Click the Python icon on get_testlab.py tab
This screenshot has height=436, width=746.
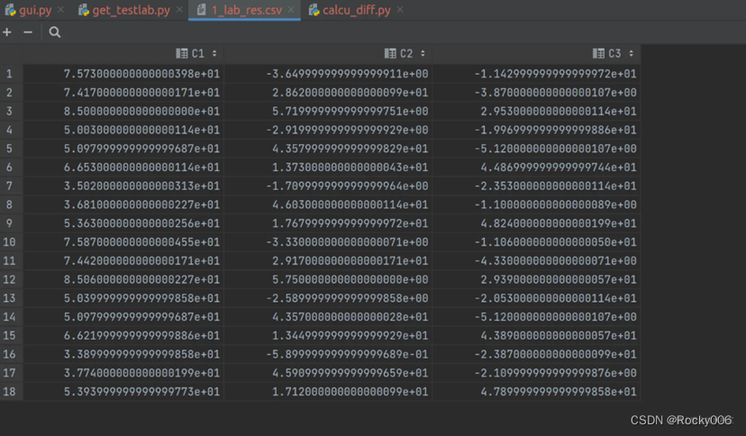pyautogui.click(x=84, y=10)
